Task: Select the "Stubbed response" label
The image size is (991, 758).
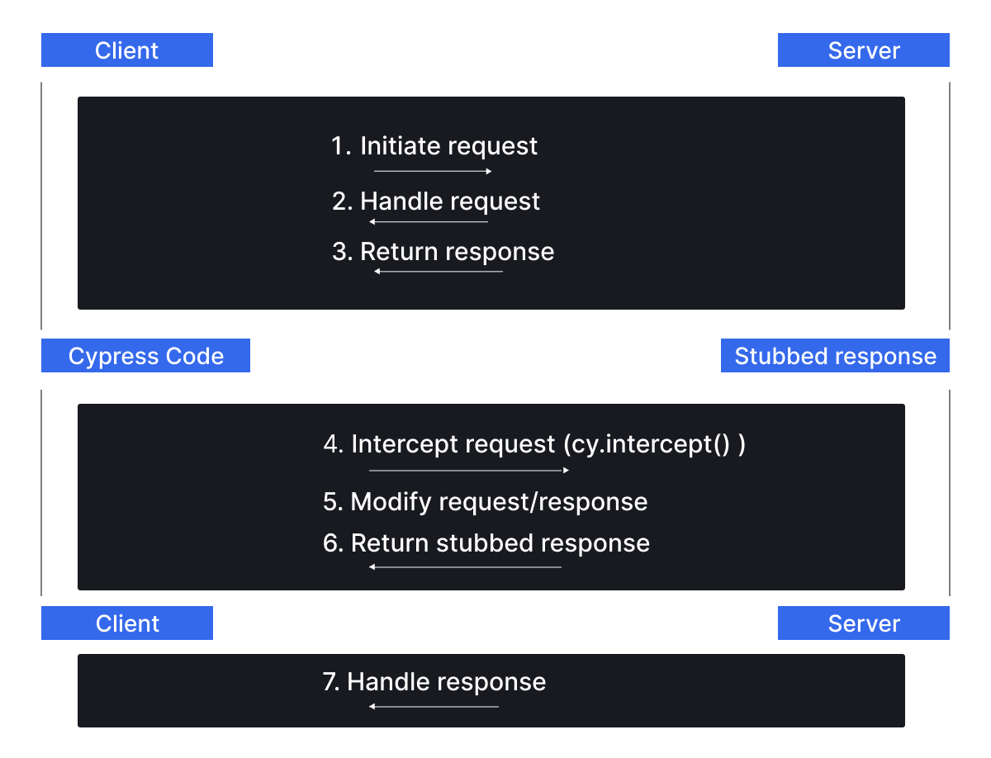Action: pyautogui.click(x=835, y=356)
